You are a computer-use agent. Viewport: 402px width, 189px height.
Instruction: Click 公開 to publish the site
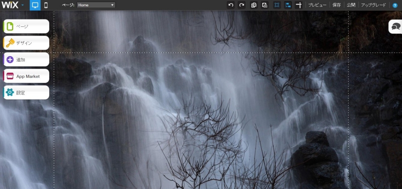351,5
